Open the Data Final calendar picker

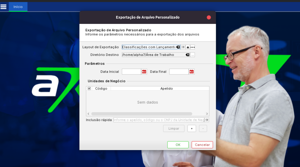tap(192, 72)
